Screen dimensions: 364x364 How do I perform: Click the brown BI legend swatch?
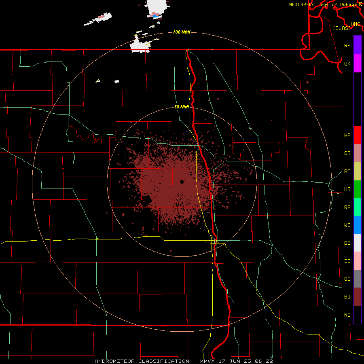click(x=357, y=297)
